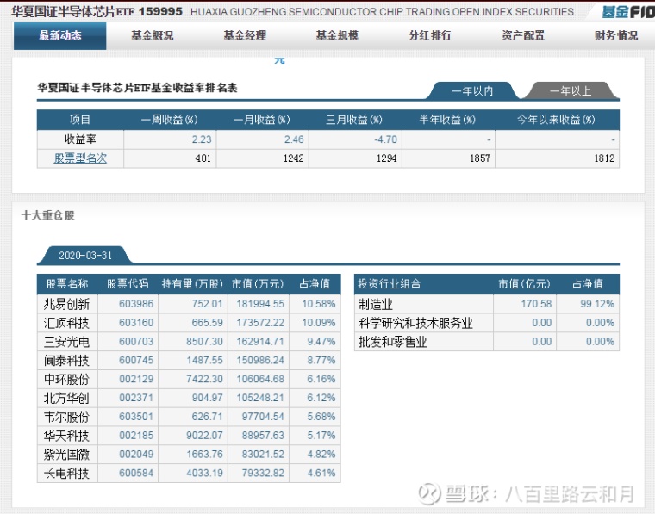Viewport: 655px width, 514px height.
Task: Open the 资产配置 tab
Action: pyautogui.click(x=523, y=35)
